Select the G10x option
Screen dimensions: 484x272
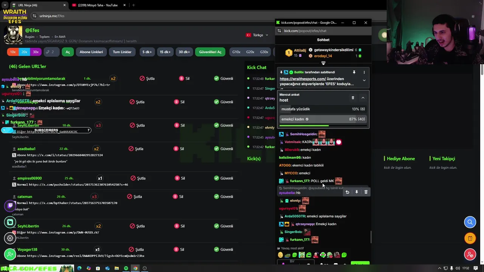[x=236, y=52]
